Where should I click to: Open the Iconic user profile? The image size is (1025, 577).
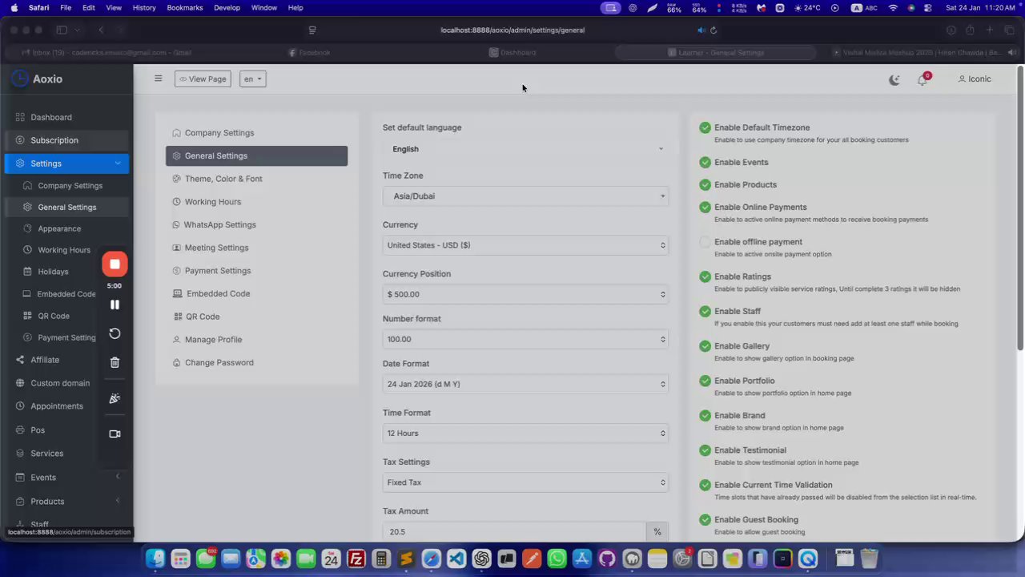[975, 79]
